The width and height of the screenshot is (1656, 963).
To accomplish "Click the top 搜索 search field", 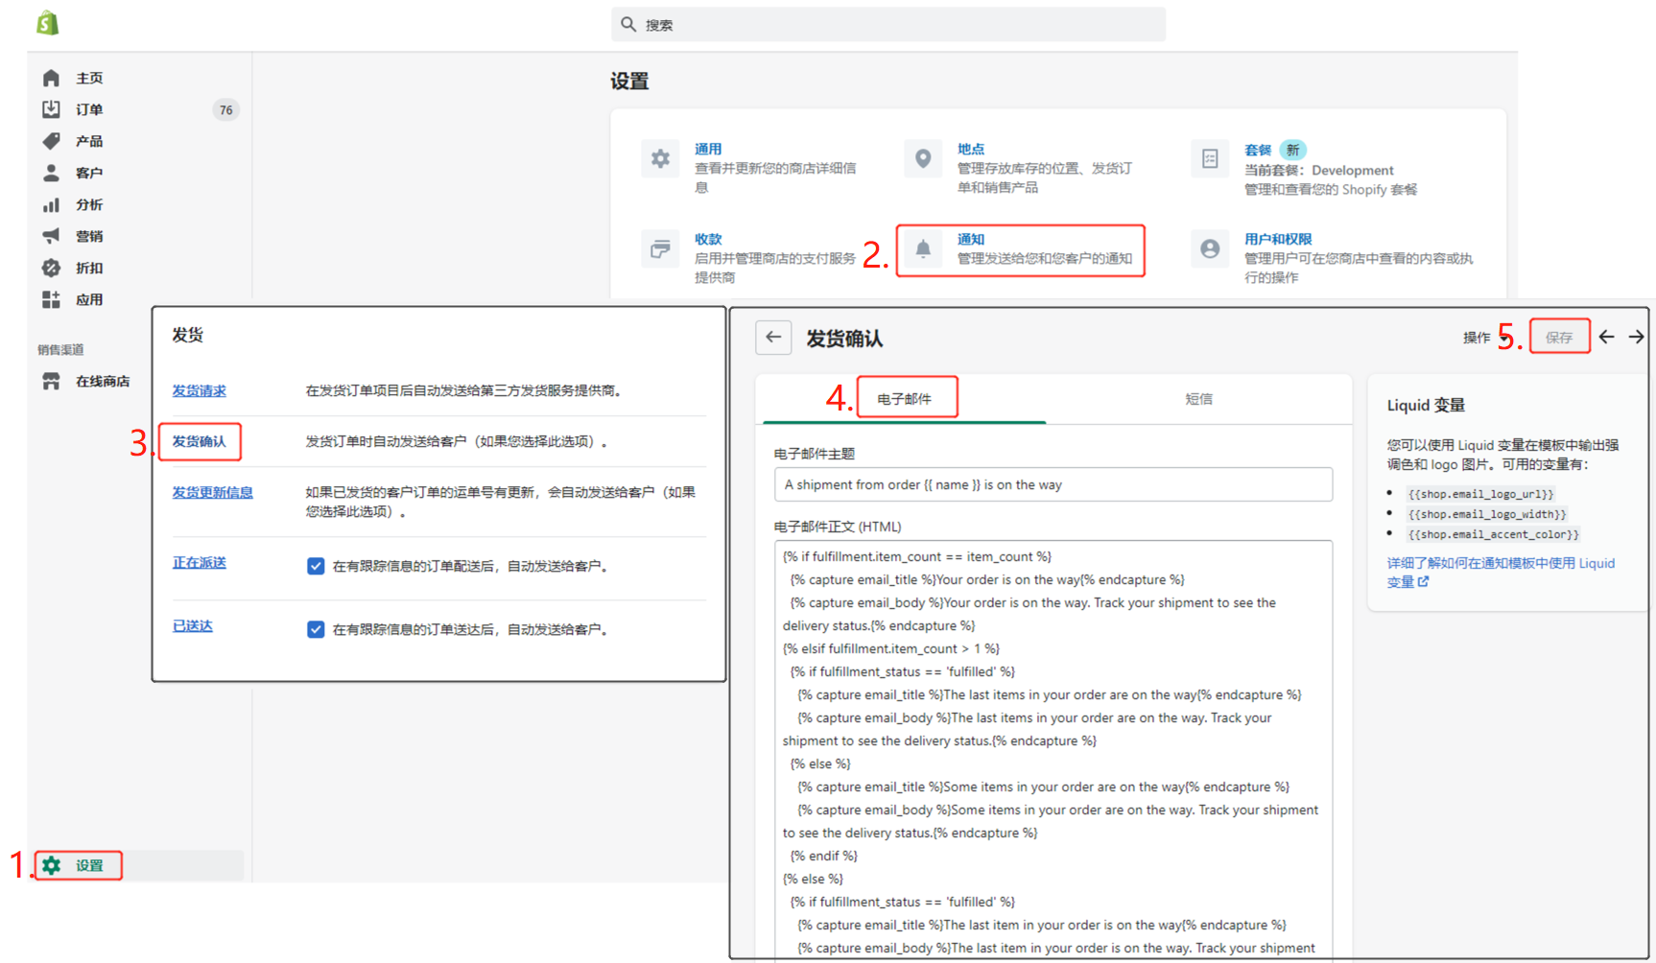I will [888, 24].
